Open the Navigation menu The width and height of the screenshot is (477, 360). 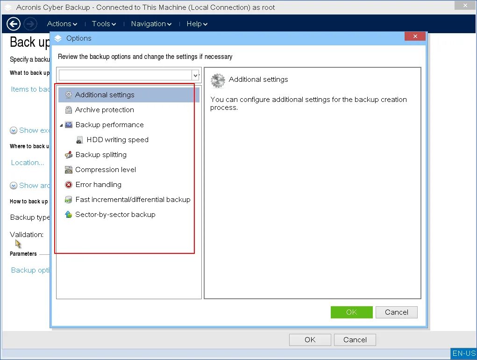click(151, 24)
